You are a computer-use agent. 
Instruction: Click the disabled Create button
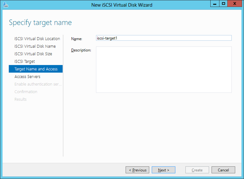[197, 170]
